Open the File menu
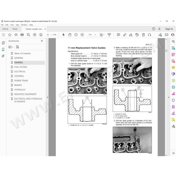 2,25
